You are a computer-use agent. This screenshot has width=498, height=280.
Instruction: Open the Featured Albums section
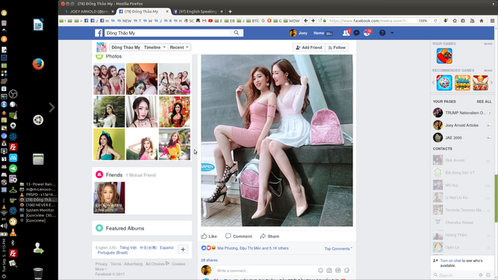pos(124,228)
